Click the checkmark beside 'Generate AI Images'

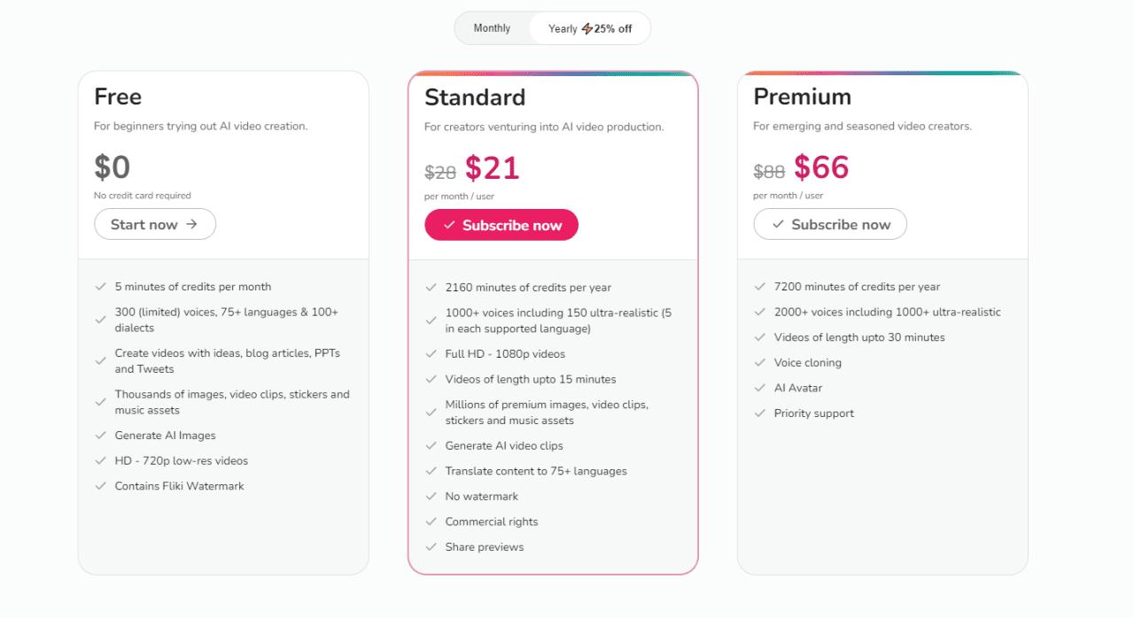[x=101, y=435]
